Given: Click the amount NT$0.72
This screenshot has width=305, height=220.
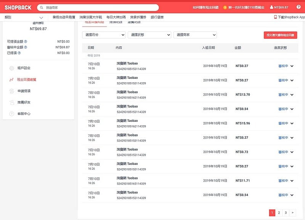Looking at the screenshot, I should (x=242, y=152).
